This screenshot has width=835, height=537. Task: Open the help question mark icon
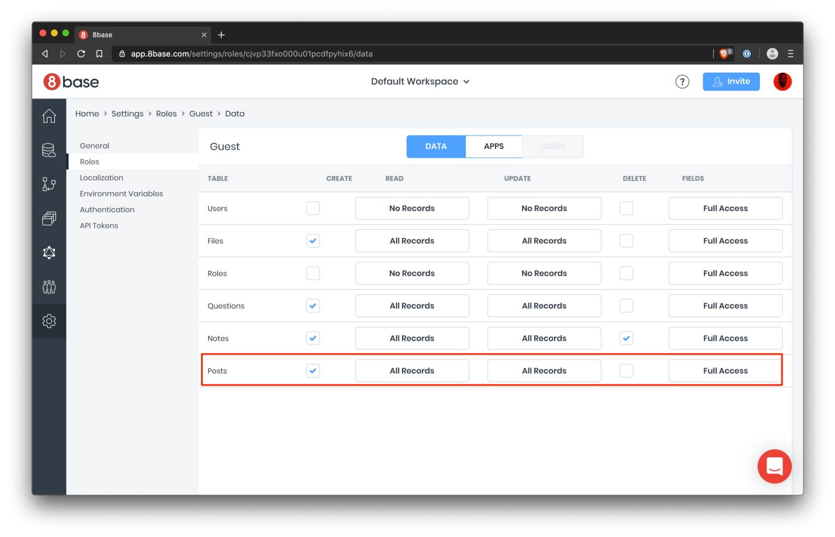click(682, 82)
